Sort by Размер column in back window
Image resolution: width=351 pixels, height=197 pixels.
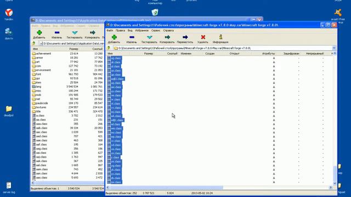(x=73, y=49)
